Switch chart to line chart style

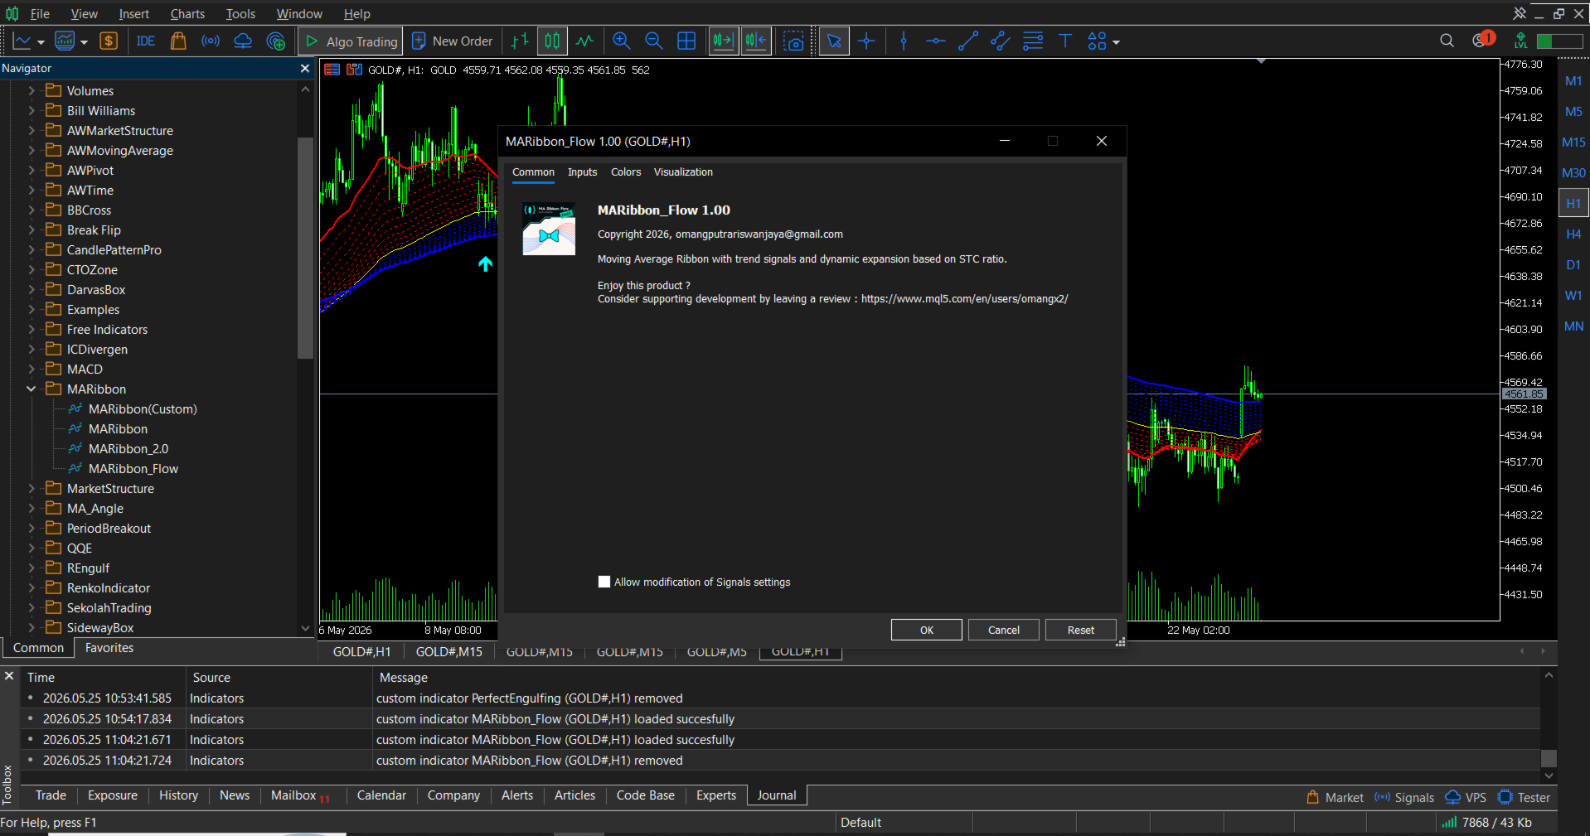tap(584, 41)
